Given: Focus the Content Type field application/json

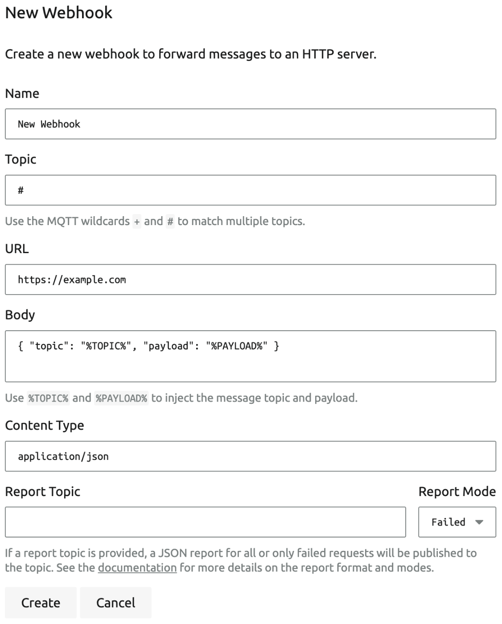Looking at the screenshot, I should [251, 456].
